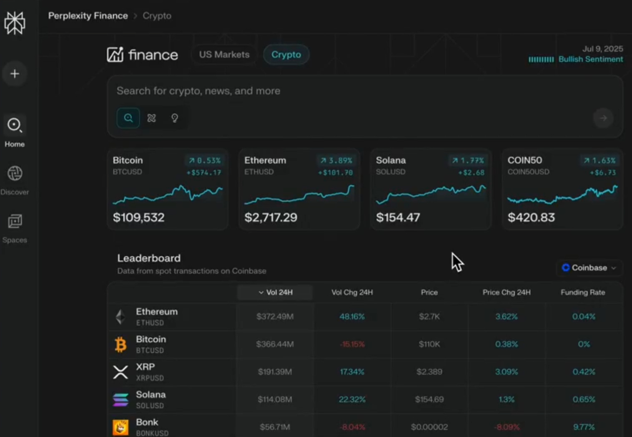This screenshot has width=632, height=437.
Task: Switch to US Markets tab
Action: (224, 55)
